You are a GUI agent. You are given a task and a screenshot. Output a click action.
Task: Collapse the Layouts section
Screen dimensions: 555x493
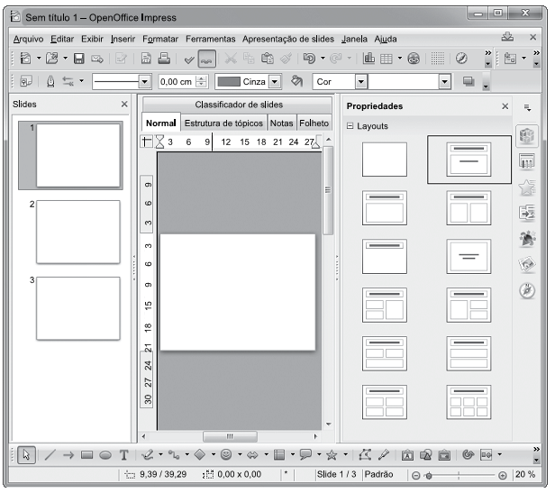pyautogui.click(x=350, y=126)
